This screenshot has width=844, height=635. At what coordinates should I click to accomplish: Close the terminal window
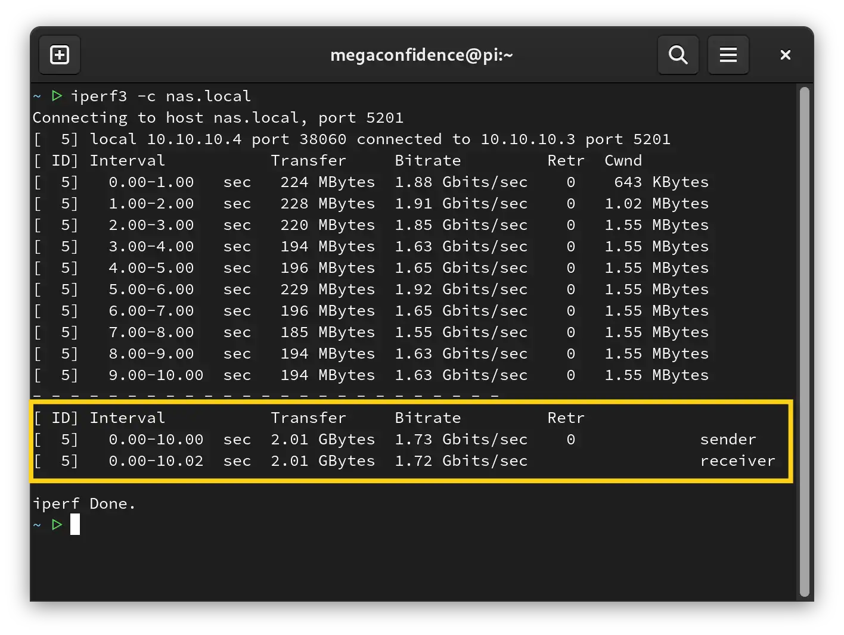(785, 55)
